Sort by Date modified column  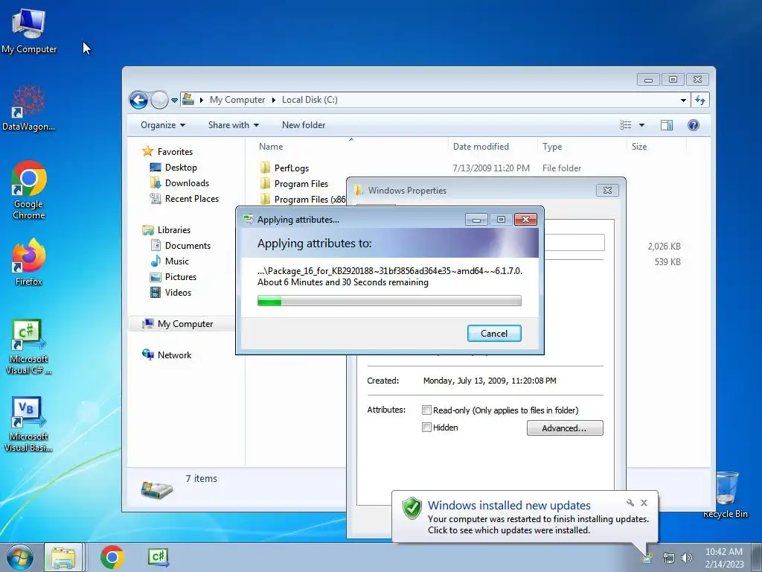[481, 147]
